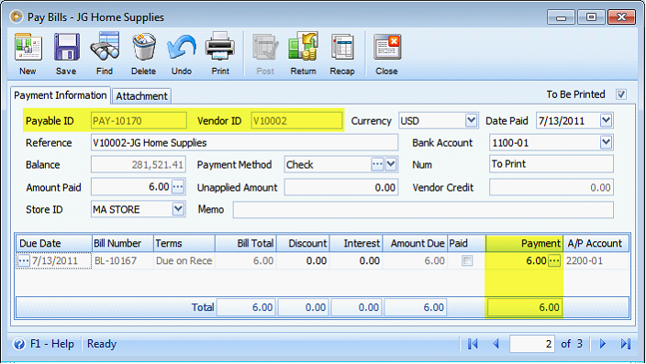Click the Close toolbar icon
646x364 pixels.
tap(386, 47)
